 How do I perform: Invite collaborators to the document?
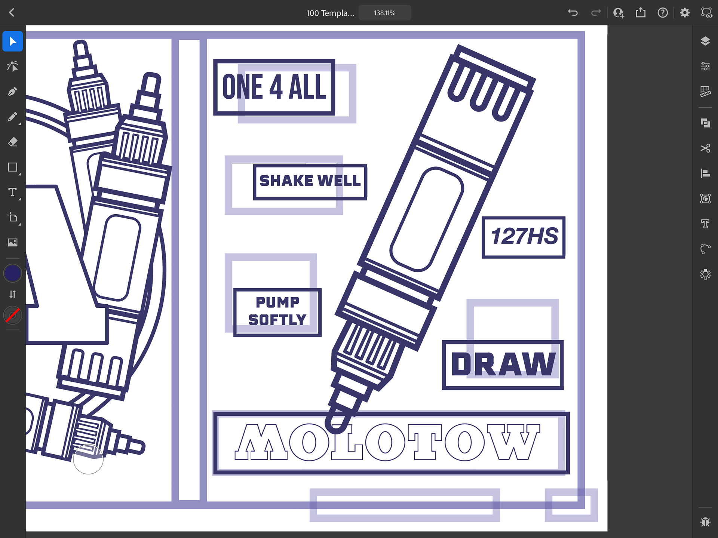pos(619,13)
